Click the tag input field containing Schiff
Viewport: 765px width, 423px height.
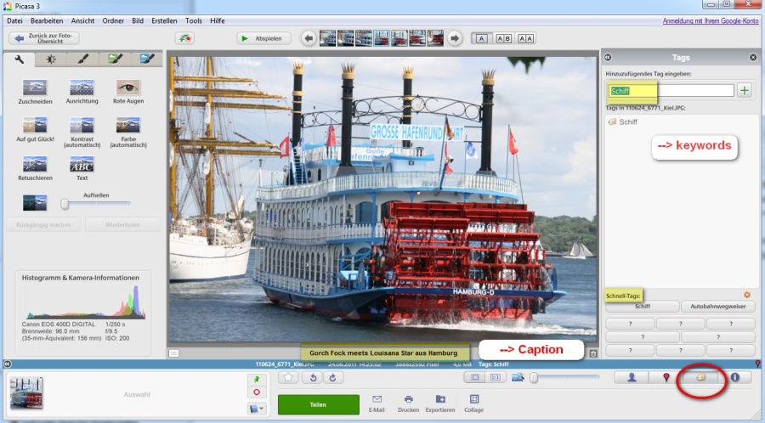click(x=671, y=91)
